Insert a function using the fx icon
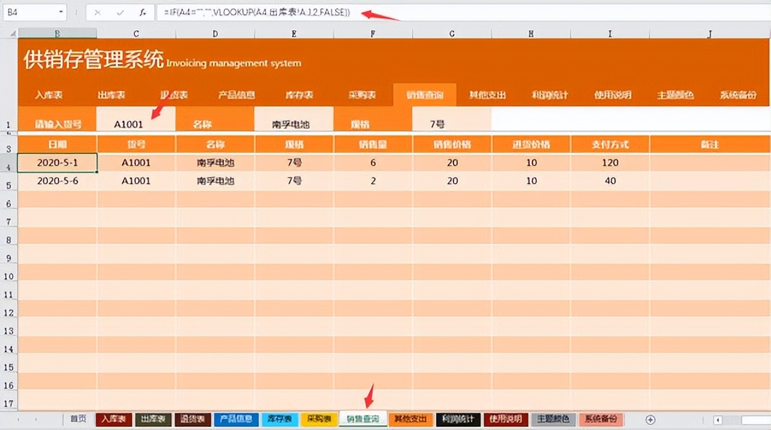771x430 pixels. [x=142, y=12]
